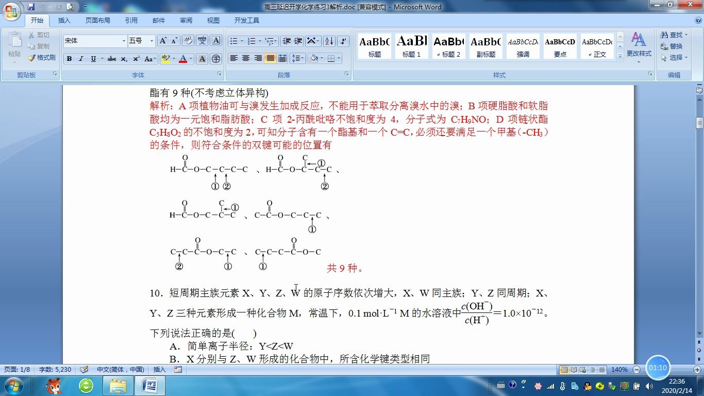Select Full Screen Reading view icon

coord(574,370)
